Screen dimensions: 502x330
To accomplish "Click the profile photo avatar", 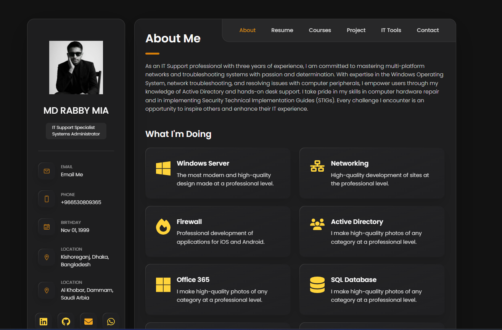I will pyautogui.click(x=76, y=68).
